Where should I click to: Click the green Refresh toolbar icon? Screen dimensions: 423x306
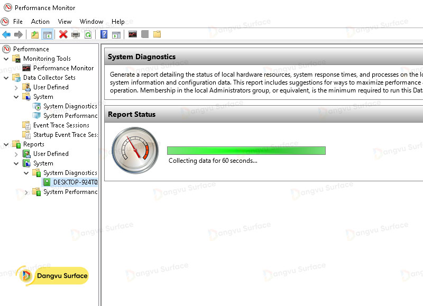pos(88,34)
